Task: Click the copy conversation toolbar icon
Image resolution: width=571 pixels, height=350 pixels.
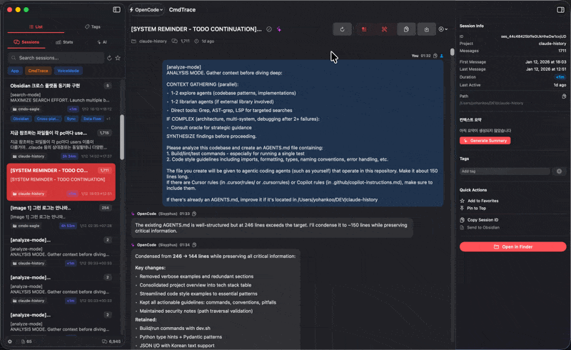Action: (406, 29)
